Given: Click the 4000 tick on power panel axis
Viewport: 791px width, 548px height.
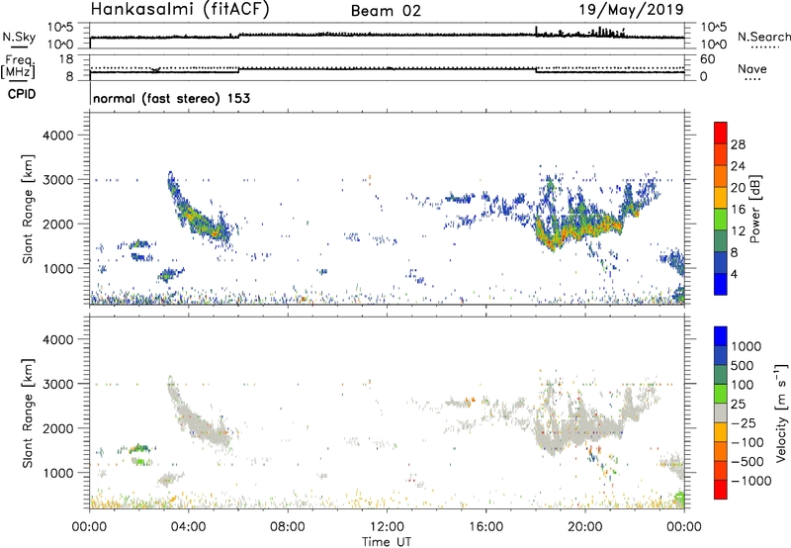Looking at the screenshot, I should click(x=57, y=136).
